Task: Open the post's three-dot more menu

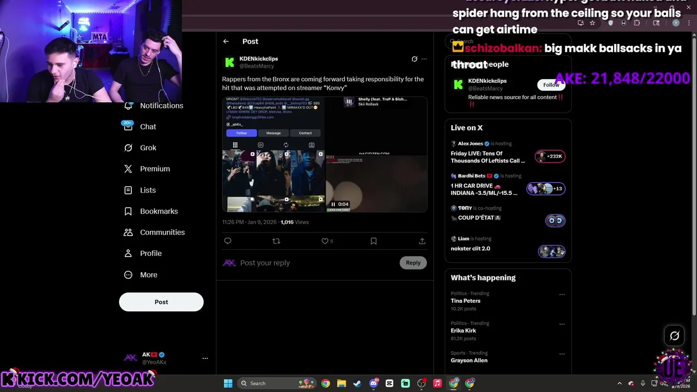Action: [424, 59]
